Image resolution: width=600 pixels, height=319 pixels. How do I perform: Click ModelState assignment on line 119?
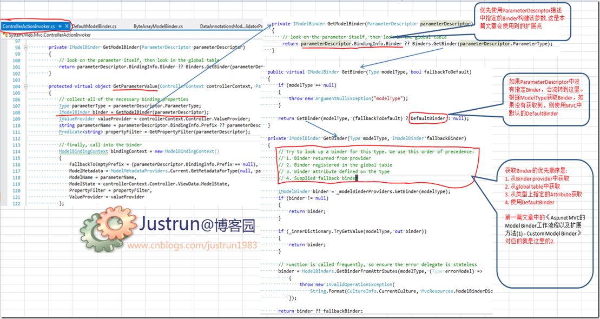coord(149,184)
